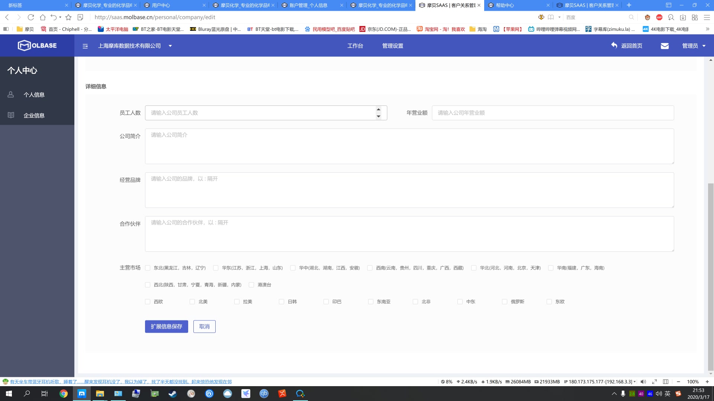Open a new browser tab with plus
The image size is (714, 401).
point(629,5)
